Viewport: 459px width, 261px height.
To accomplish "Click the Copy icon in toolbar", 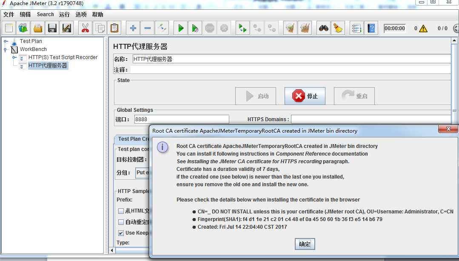I will click(100, 28).
